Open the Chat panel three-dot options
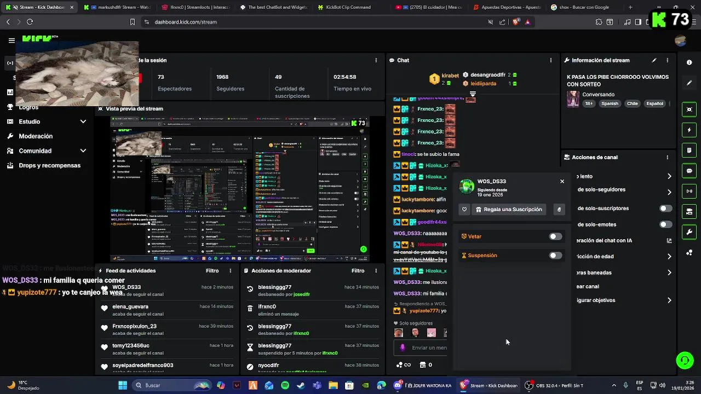 [551, 60]
